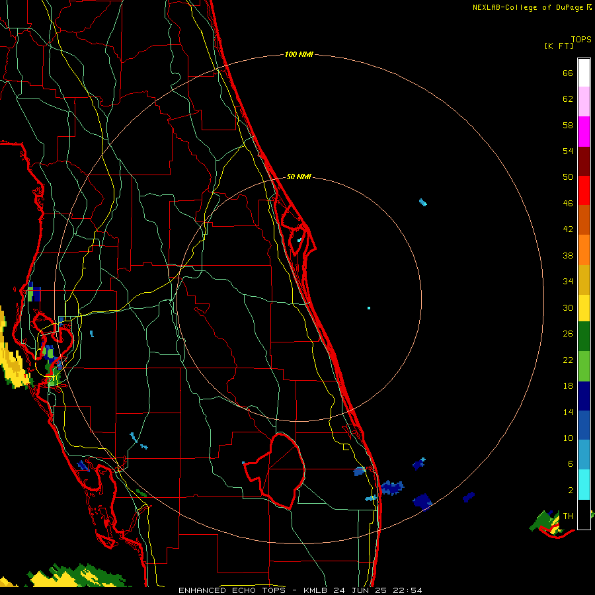Click the '22:54' timestamp text

click(407, 590)
